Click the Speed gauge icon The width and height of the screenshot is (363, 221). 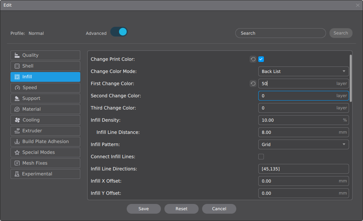coord(17,88)
